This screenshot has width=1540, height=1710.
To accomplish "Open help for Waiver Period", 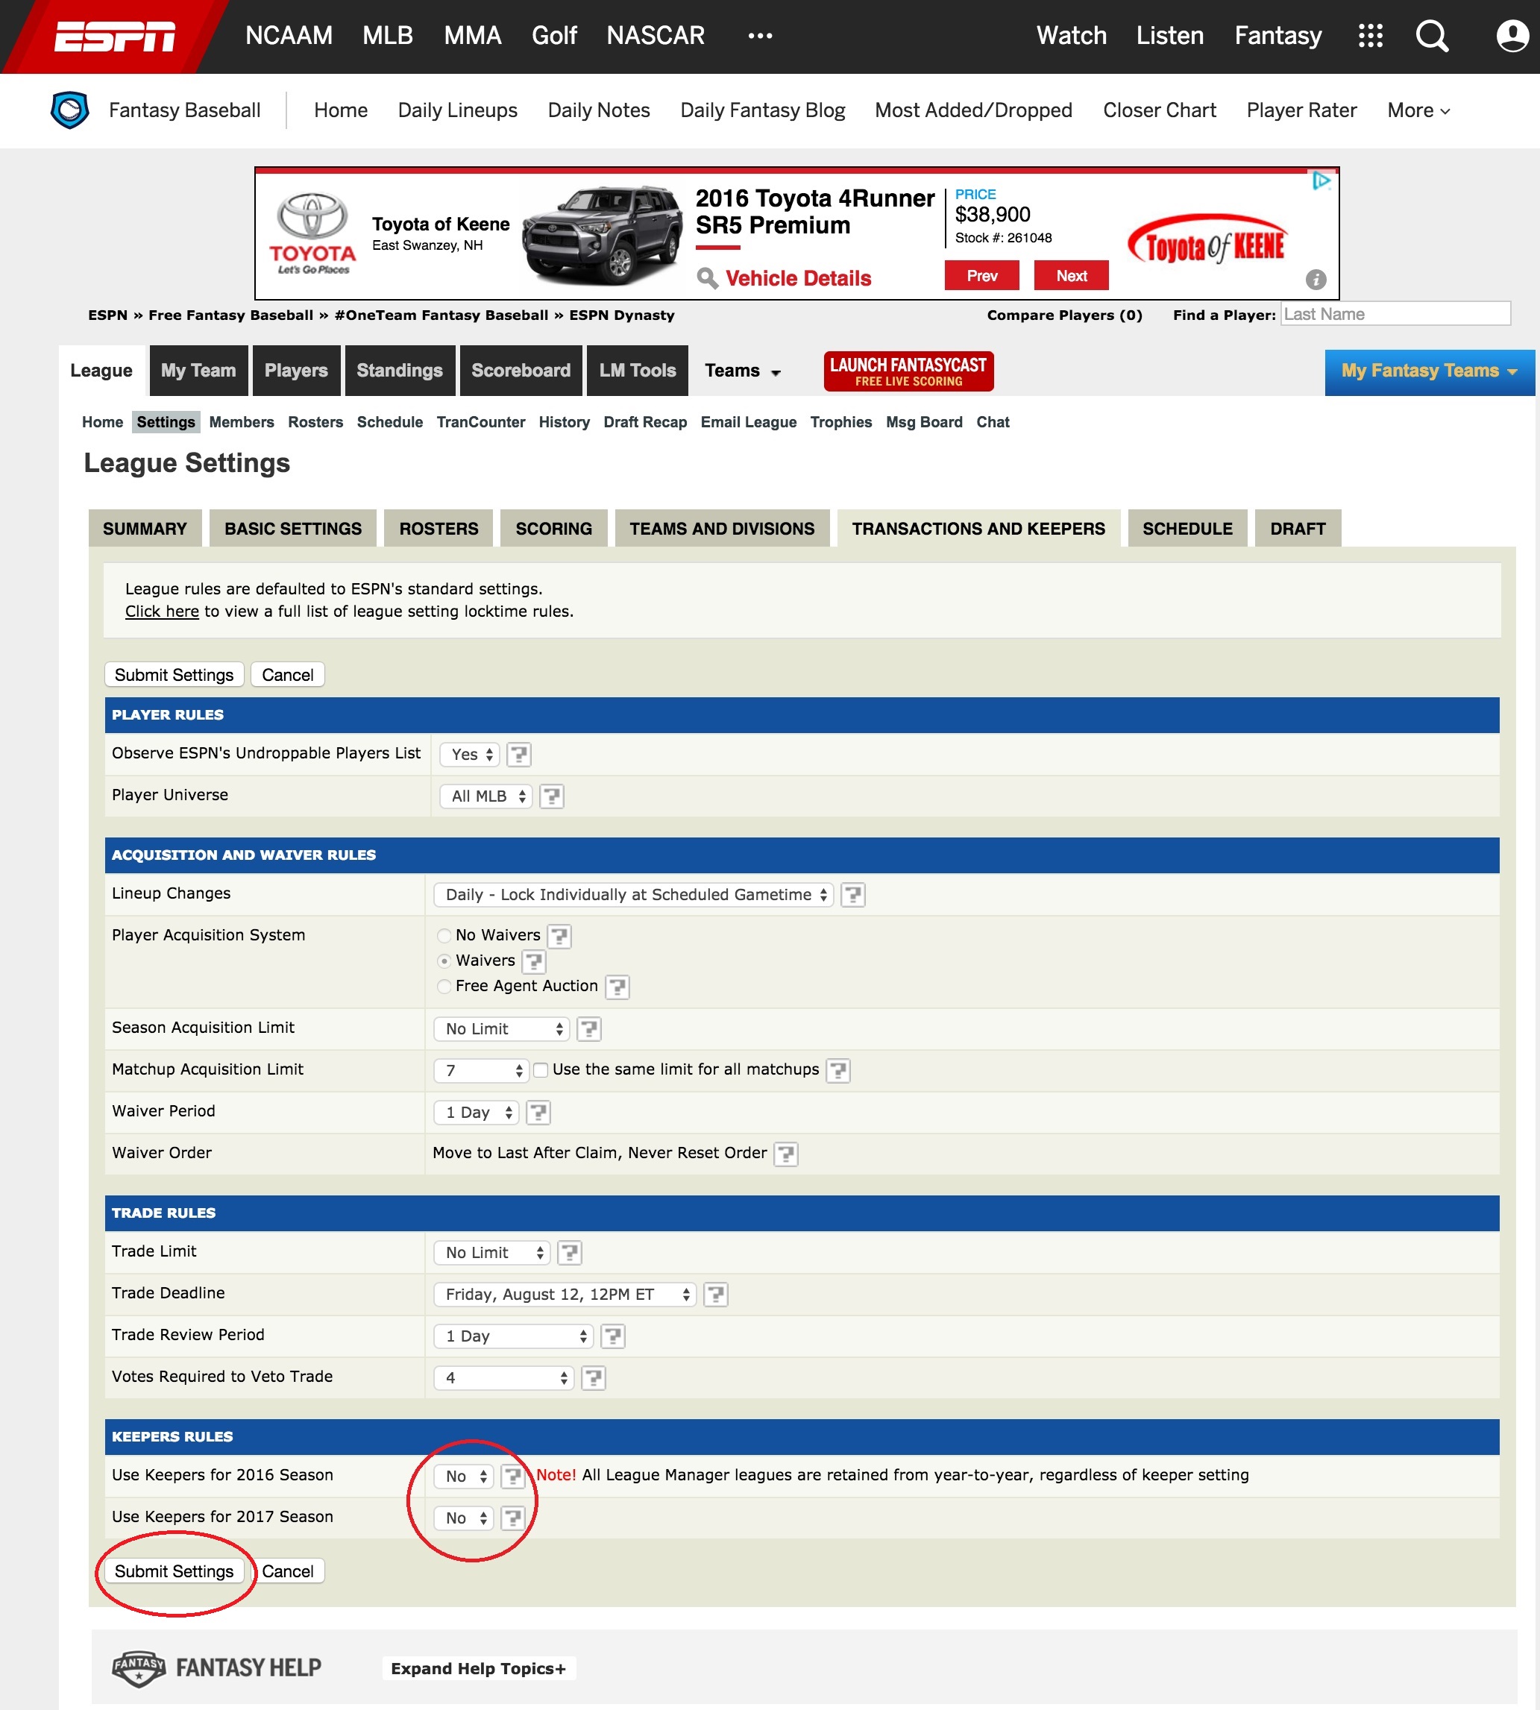I will (538, 1112).
